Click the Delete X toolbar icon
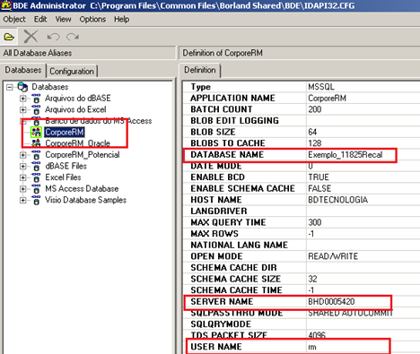The width and height of the screenshot is (420, 354). [x=31, y=37]
